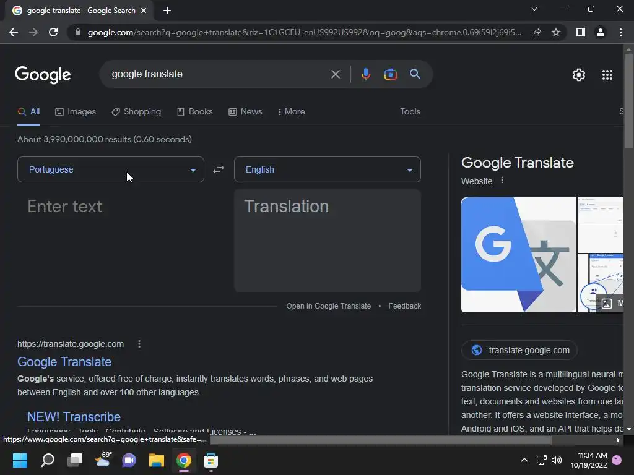Open the tab search chevron
Image resolution: width=634 pixels, height=475 pixels.
[534, 9]
